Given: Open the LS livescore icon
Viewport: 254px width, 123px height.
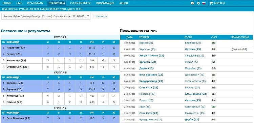Looking at the screenshot, I should tap(192, 3).
